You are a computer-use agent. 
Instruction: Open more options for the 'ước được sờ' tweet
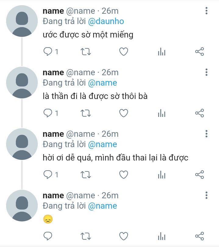coord(207,11)
